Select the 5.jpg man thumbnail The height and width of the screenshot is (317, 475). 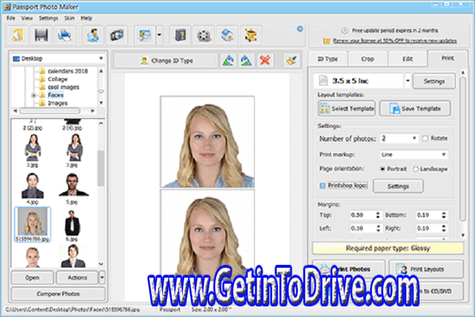(x=72, y=188)
